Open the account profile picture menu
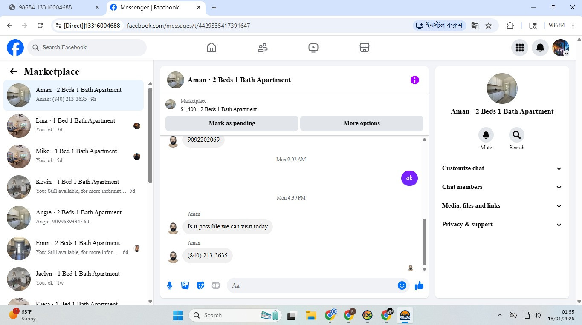This screenshot has height=325, width=582. (561, 48)
